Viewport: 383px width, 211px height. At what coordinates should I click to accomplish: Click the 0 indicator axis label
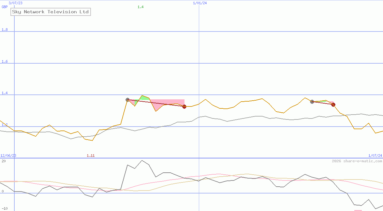tap(3, 191)
